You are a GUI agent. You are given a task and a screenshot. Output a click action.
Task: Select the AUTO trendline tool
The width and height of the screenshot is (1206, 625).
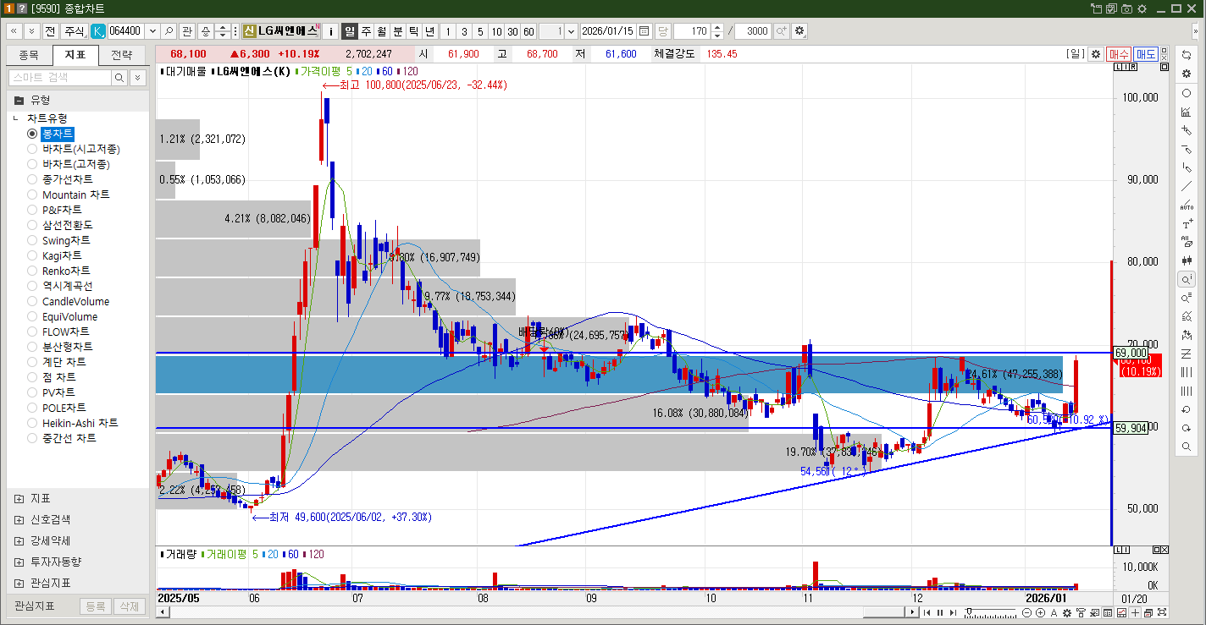[1187, 205]
